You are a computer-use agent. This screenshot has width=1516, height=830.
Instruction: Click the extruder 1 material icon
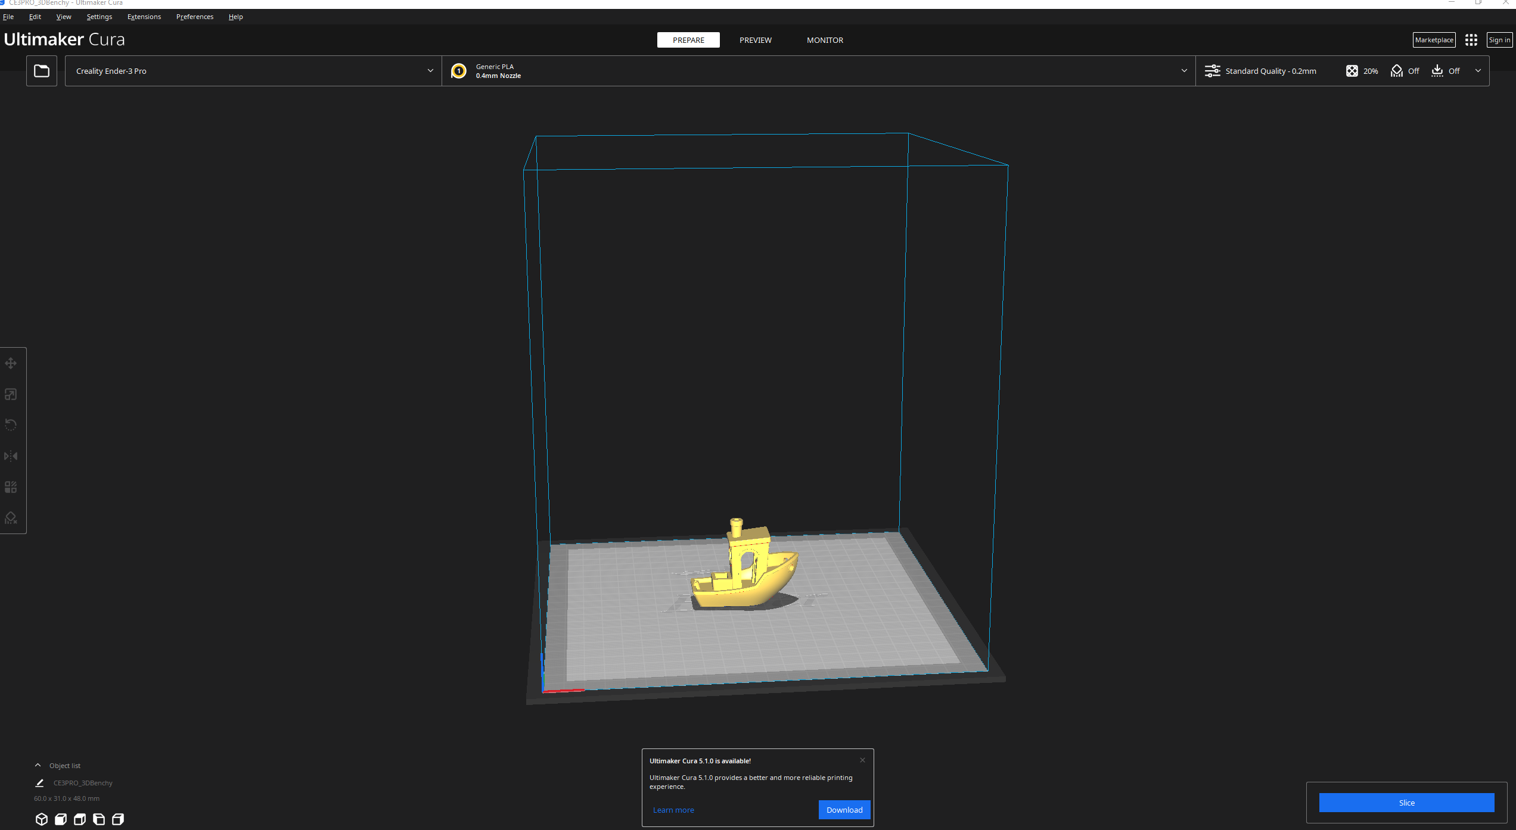pyautogui.click(x=459, y=71)
